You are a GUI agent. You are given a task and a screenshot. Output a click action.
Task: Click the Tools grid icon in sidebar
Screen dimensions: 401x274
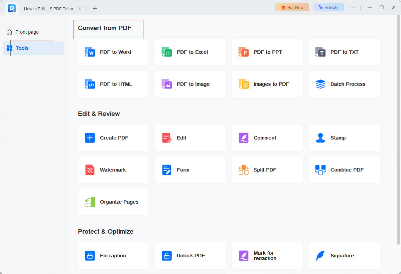point(9,48)
